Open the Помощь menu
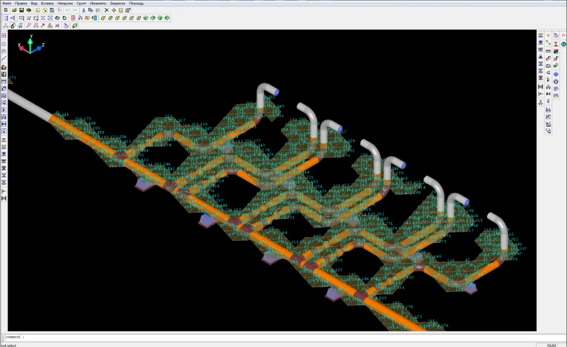Viewport: 567px width, 347px height. click(136, 3)
